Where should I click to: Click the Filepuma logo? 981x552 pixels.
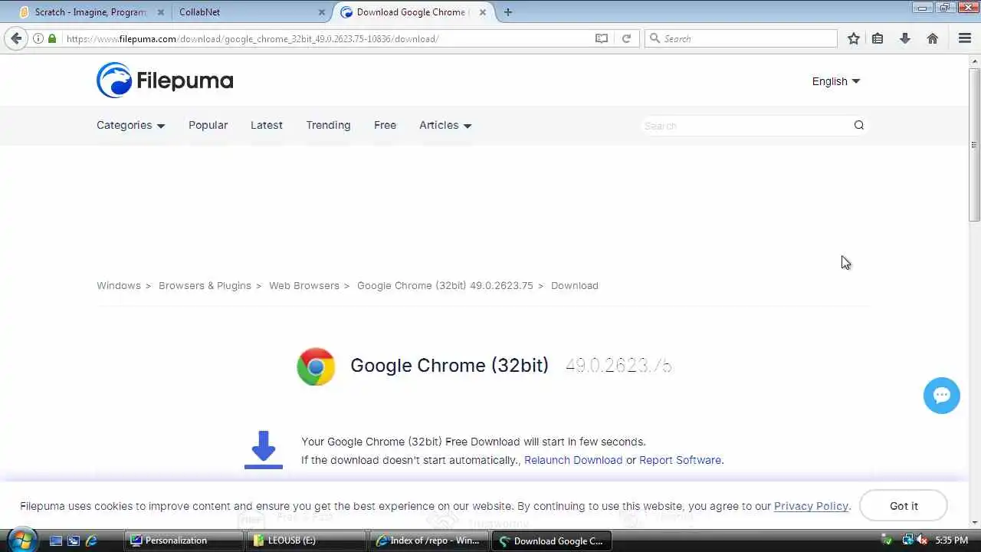pyautogui.click(x=165, y=80)
